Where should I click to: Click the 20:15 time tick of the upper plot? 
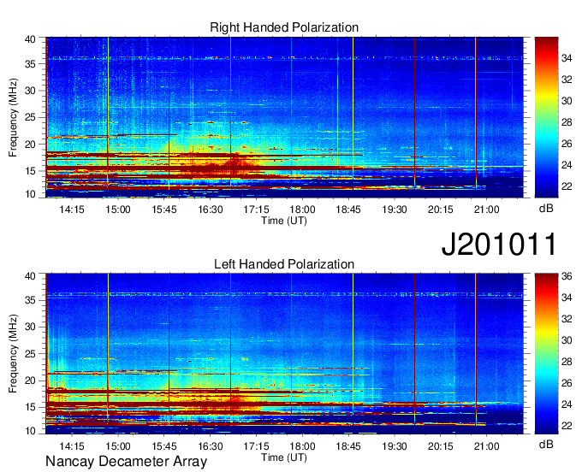(441, 209)
